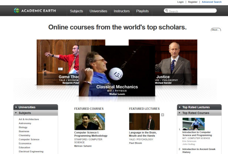Viewport: 228px width, 154px height.
Task: Open the Register link
Action: click(x=193, y=2)
